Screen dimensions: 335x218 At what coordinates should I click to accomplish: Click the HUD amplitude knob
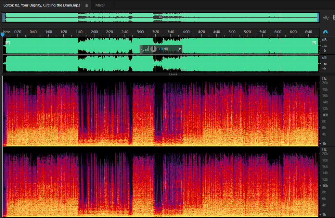click(153, 49)
